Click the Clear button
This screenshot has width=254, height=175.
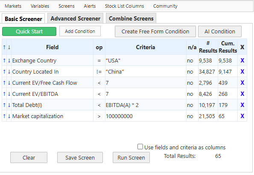pyautogui.click(x=29, y=157)
